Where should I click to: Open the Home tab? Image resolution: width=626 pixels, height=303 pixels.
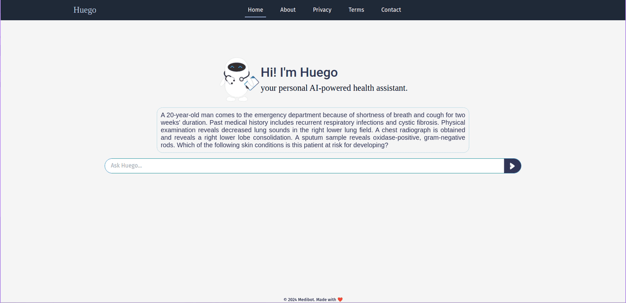click(255, 10)
